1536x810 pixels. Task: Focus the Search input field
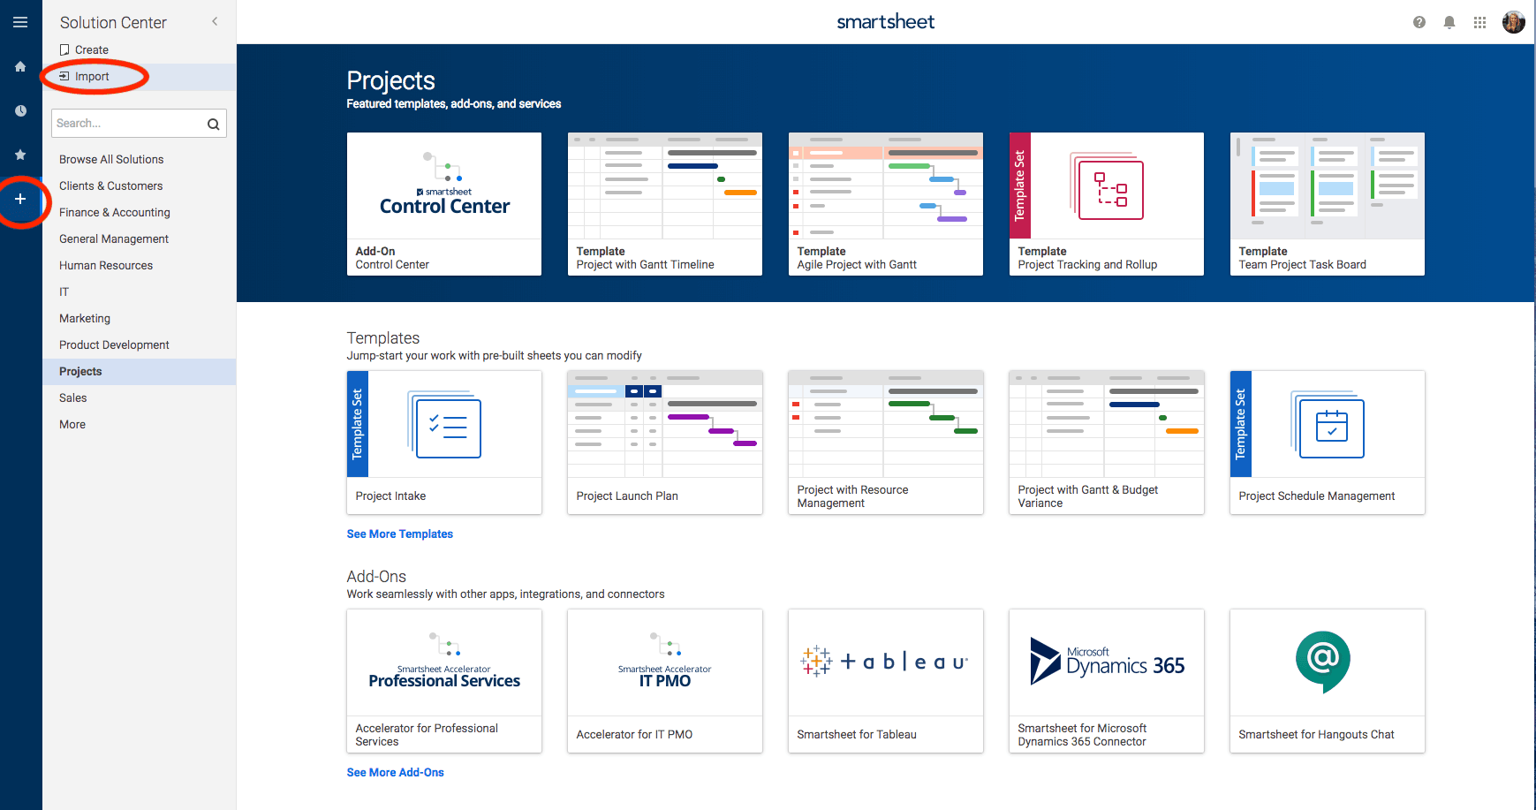coord(127,124)
